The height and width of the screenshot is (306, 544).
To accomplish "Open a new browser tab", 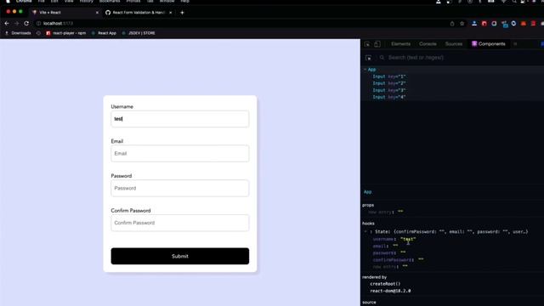I will pos(182,13).
